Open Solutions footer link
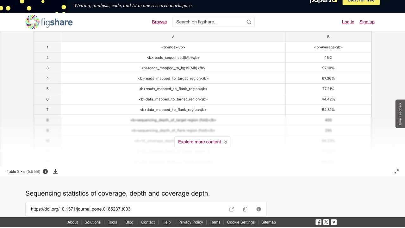Viewport: 405px width, 228px height. (92, 222)
